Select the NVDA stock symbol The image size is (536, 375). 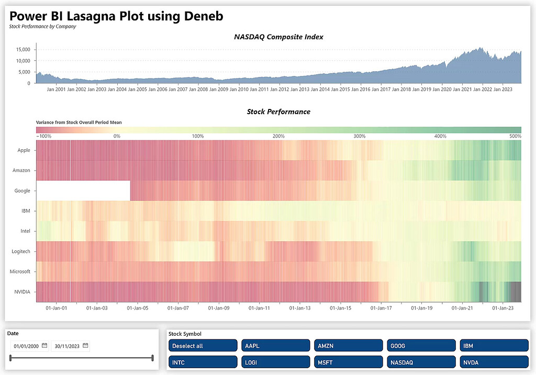pos(494,361)
